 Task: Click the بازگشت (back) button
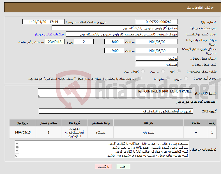(x=103, y=166)
